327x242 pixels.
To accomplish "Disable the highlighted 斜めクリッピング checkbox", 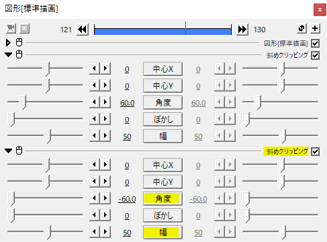I will point(315,151).
